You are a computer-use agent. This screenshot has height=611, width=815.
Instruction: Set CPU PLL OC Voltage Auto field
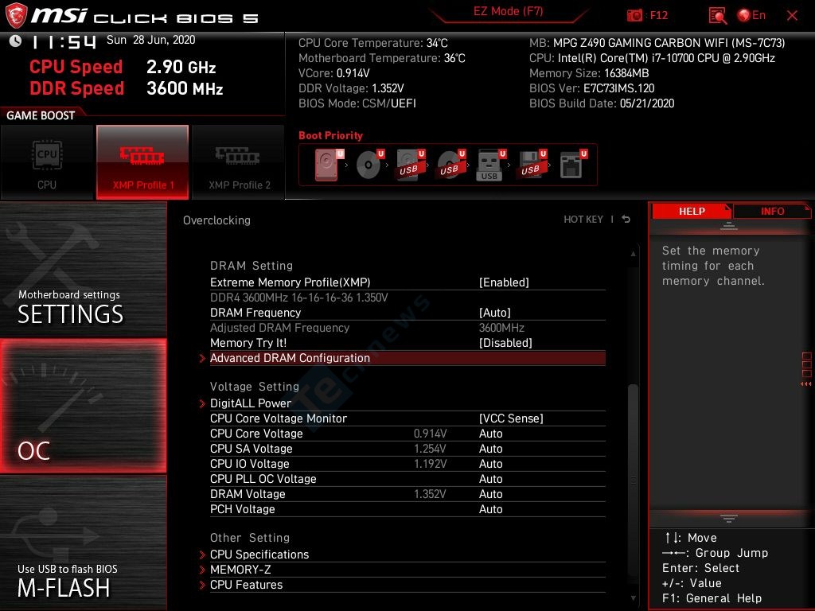point(490,478)
